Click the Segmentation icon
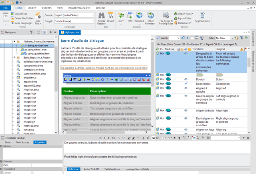The height and width of the screenshot is (174, 256). click(x=202, y=16)
